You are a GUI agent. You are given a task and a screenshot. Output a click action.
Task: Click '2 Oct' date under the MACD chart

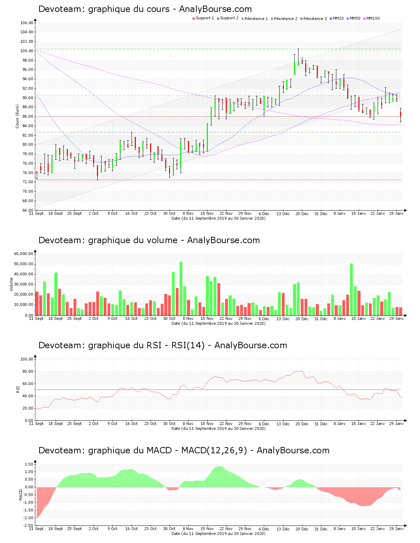tap(93, 529)
